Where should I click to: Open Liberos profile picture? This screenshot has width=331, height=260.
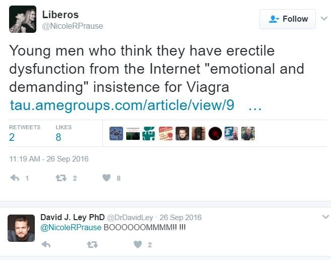tap(23, 19)
